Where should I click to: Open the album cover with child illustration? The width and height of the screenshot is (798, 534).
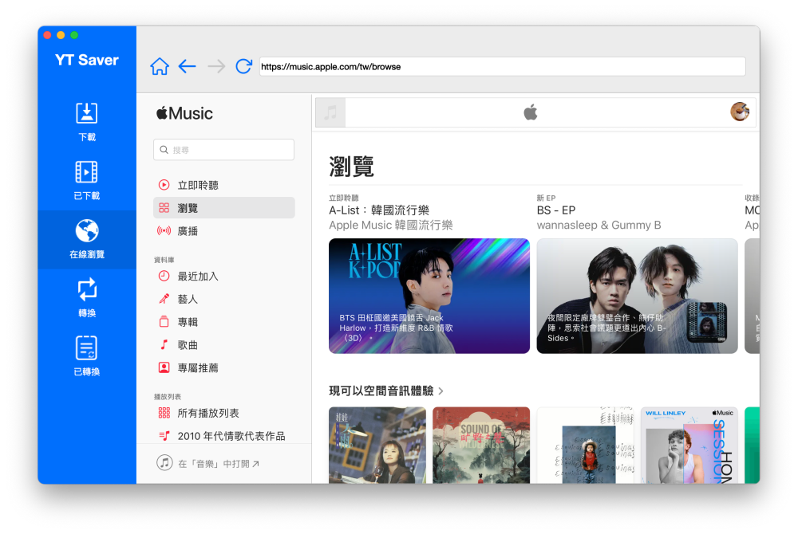click(x=585, y=445)
